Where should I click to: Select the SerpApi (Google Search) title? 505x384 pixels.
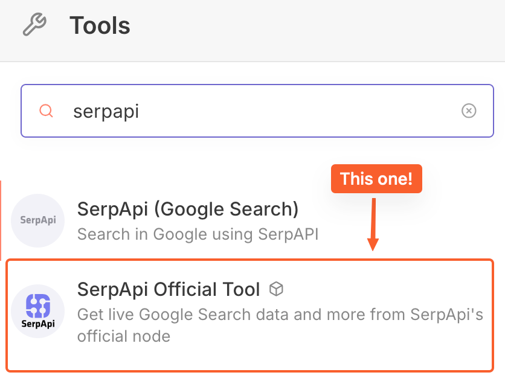pos(188,210)
